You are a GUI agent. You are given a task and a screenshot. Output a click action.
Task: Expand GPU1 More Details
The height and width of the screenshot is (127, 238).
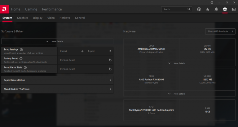coord(179,63)
